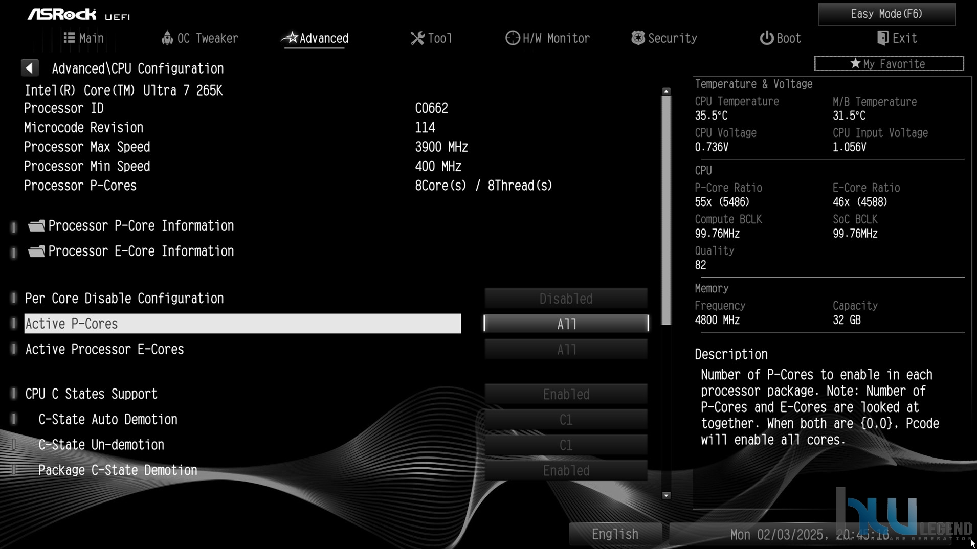Click the Exit door icon
Image resolution: width=977 pixels, height=549 pixels.
[x=882, y=38]
